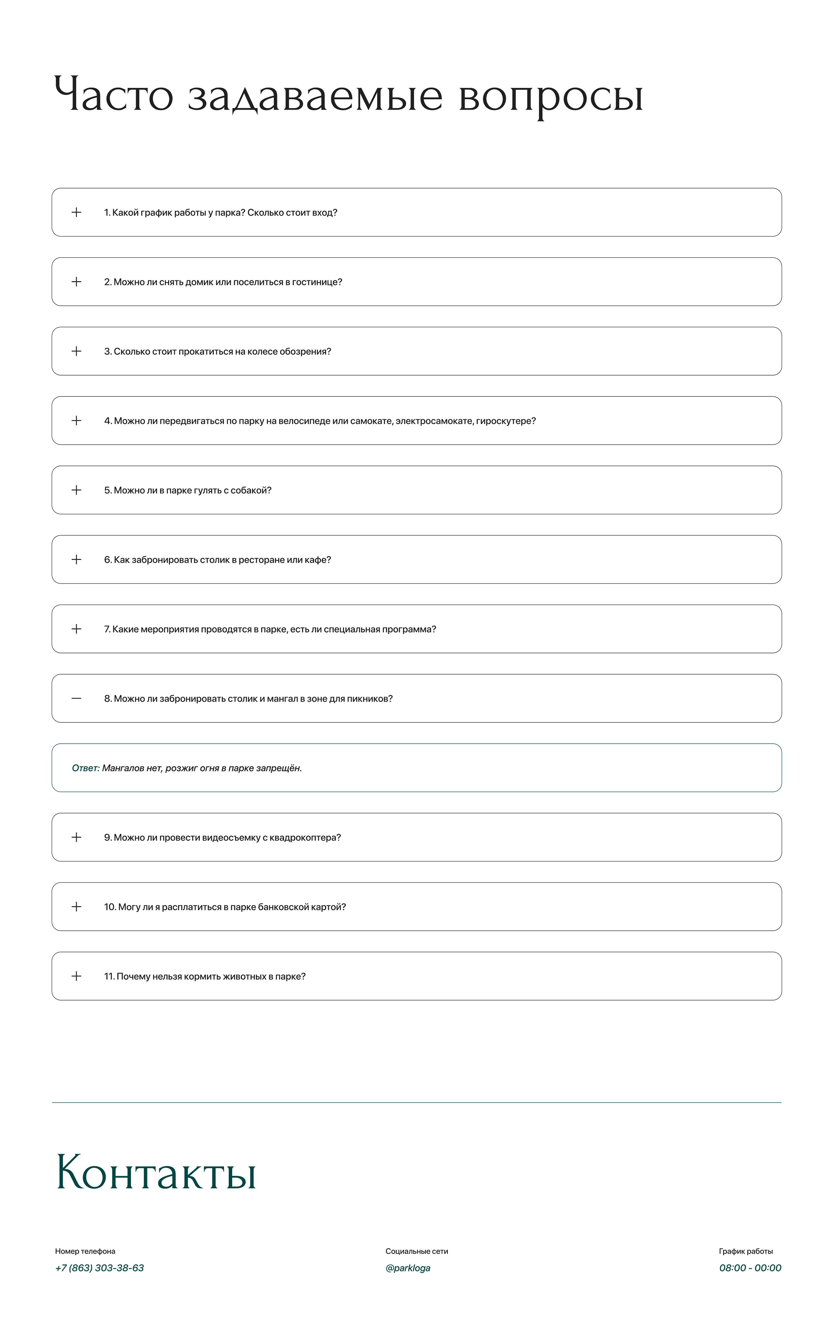
Task: Expand bank card question 10 plus icon
Action: tap(77, 907)
